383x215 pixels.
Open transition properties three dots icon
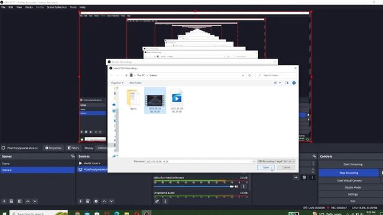coord(312,177)
